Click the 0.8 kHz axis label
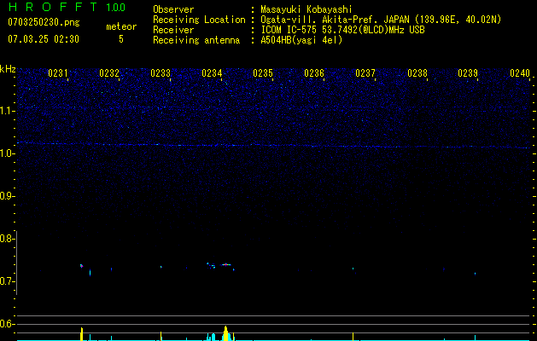 click(x=7, y=239)
